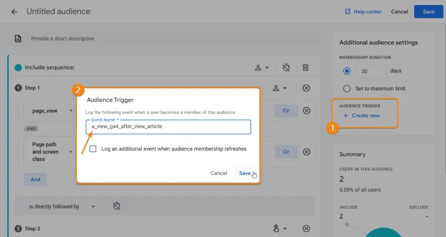Open 'is directly followed by' dropdown
446x237 pixels.
pyautogui.click(x=93, y=207)
